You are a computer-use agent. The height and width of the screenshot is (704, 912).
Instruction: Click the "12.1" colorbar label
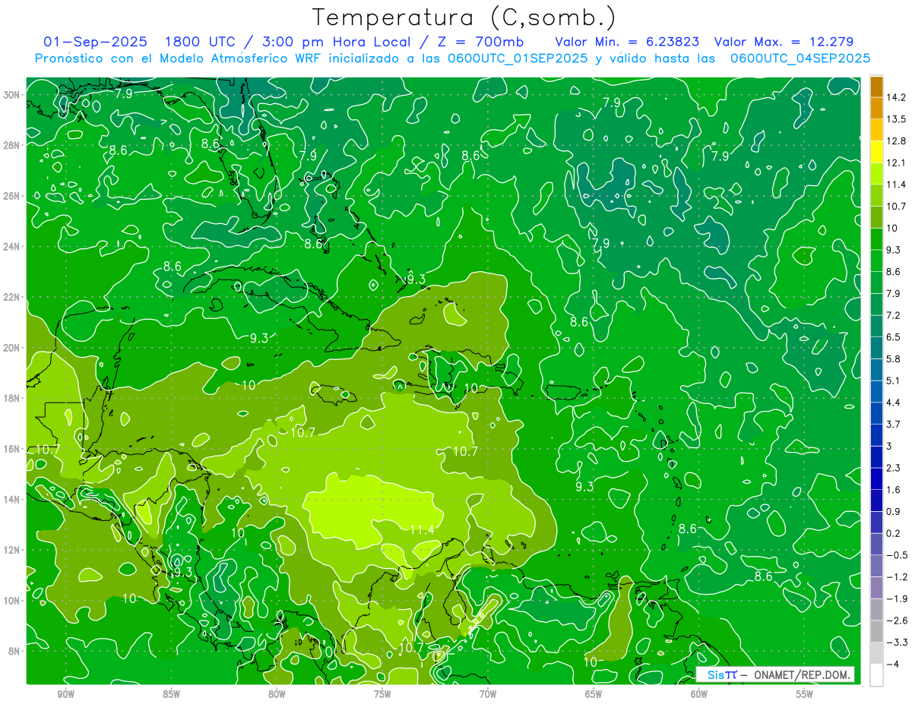(896, 163)
